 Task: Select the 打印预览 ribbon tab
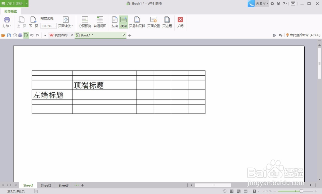(x=11, y=12)
